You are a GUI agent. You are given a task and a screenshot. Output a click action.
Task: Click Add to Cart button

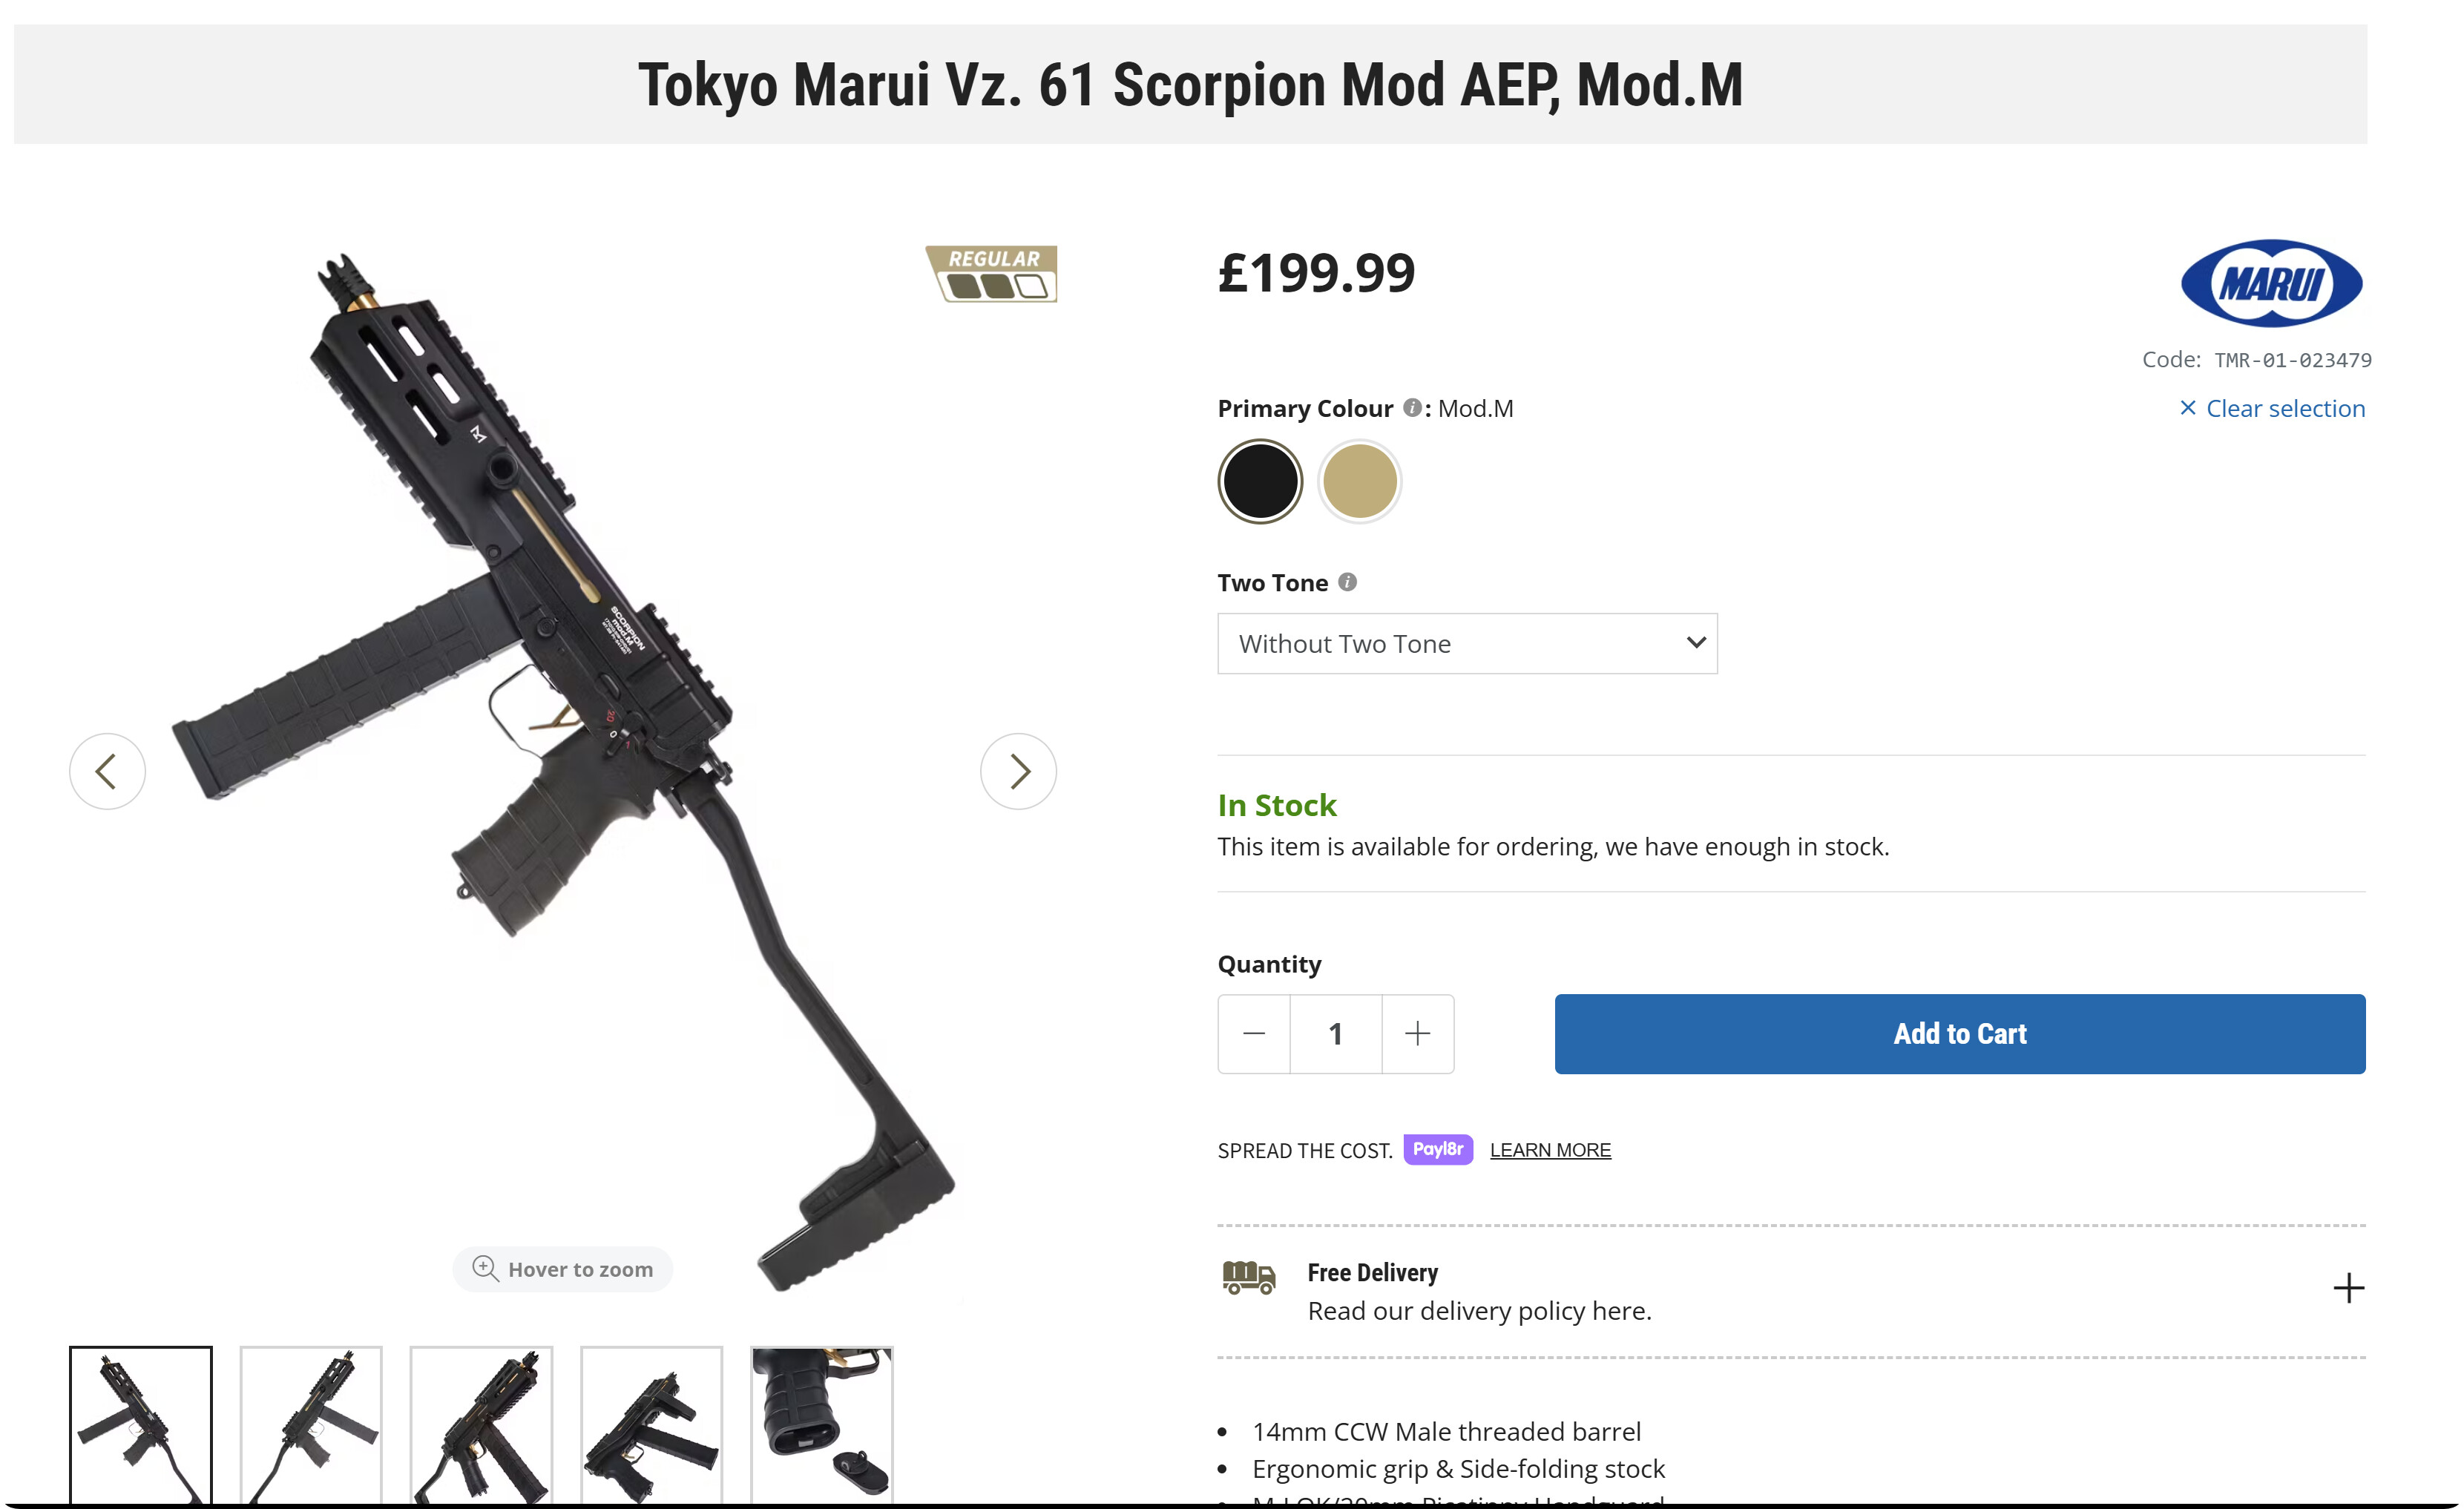coord(1959,1033)
